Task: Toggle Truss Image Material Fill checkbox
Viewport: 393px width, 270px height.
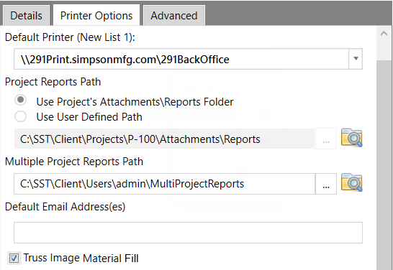Action: click(x=14, y=258)
